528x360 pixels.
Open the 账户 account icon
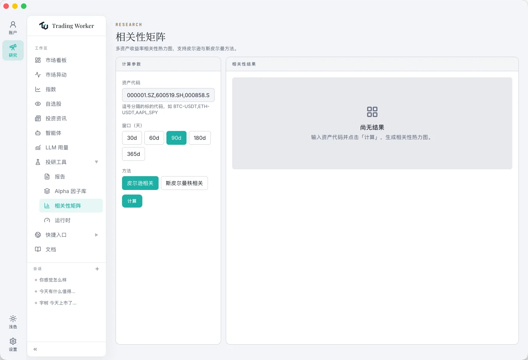[13, 25]
